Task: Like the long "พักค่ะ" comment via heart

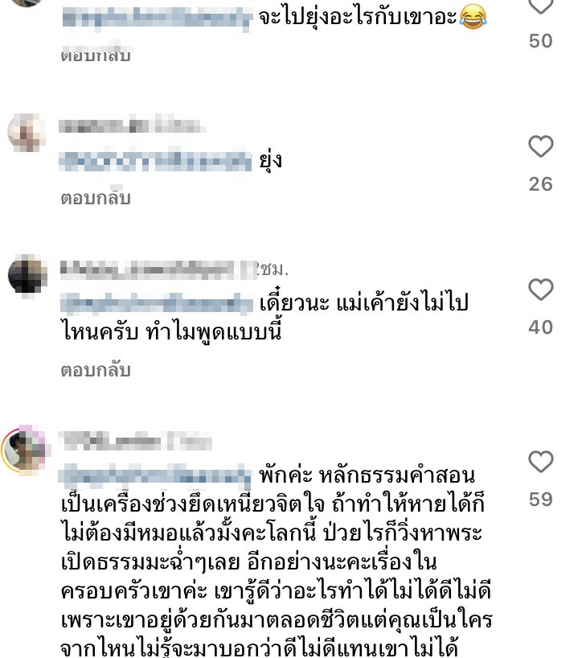Action: point(541,462)
